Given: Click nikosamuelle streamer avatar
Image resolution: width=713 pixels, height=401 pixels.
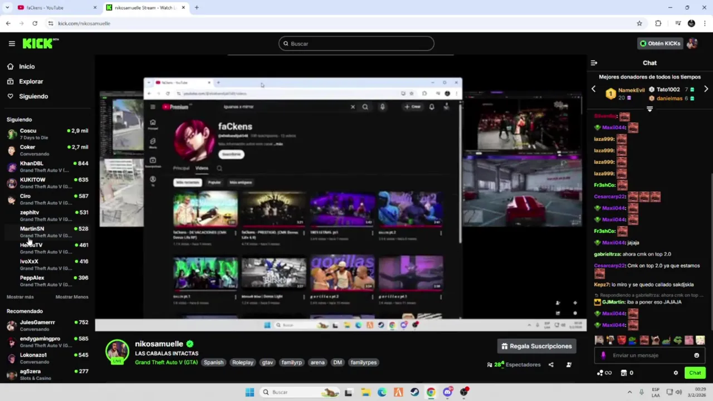Looking at the screenshot, I should pos(117,351).
